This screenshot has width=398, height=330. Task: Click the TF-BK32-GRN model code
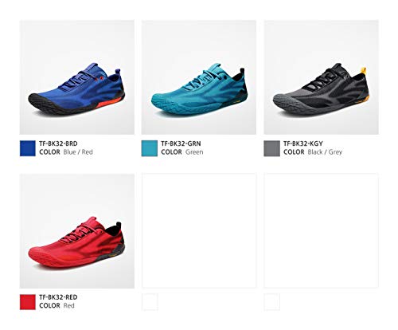[181, 143]
